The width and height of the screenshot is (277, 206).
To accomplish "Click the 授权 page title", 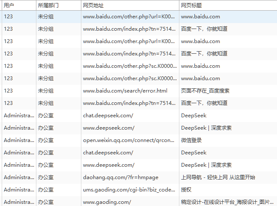I will coord(186,190).
